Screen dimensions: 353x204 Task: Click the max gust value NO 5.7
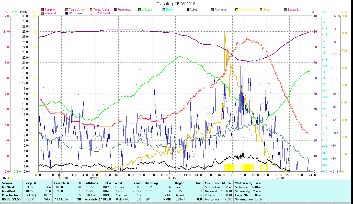point(137,191)
